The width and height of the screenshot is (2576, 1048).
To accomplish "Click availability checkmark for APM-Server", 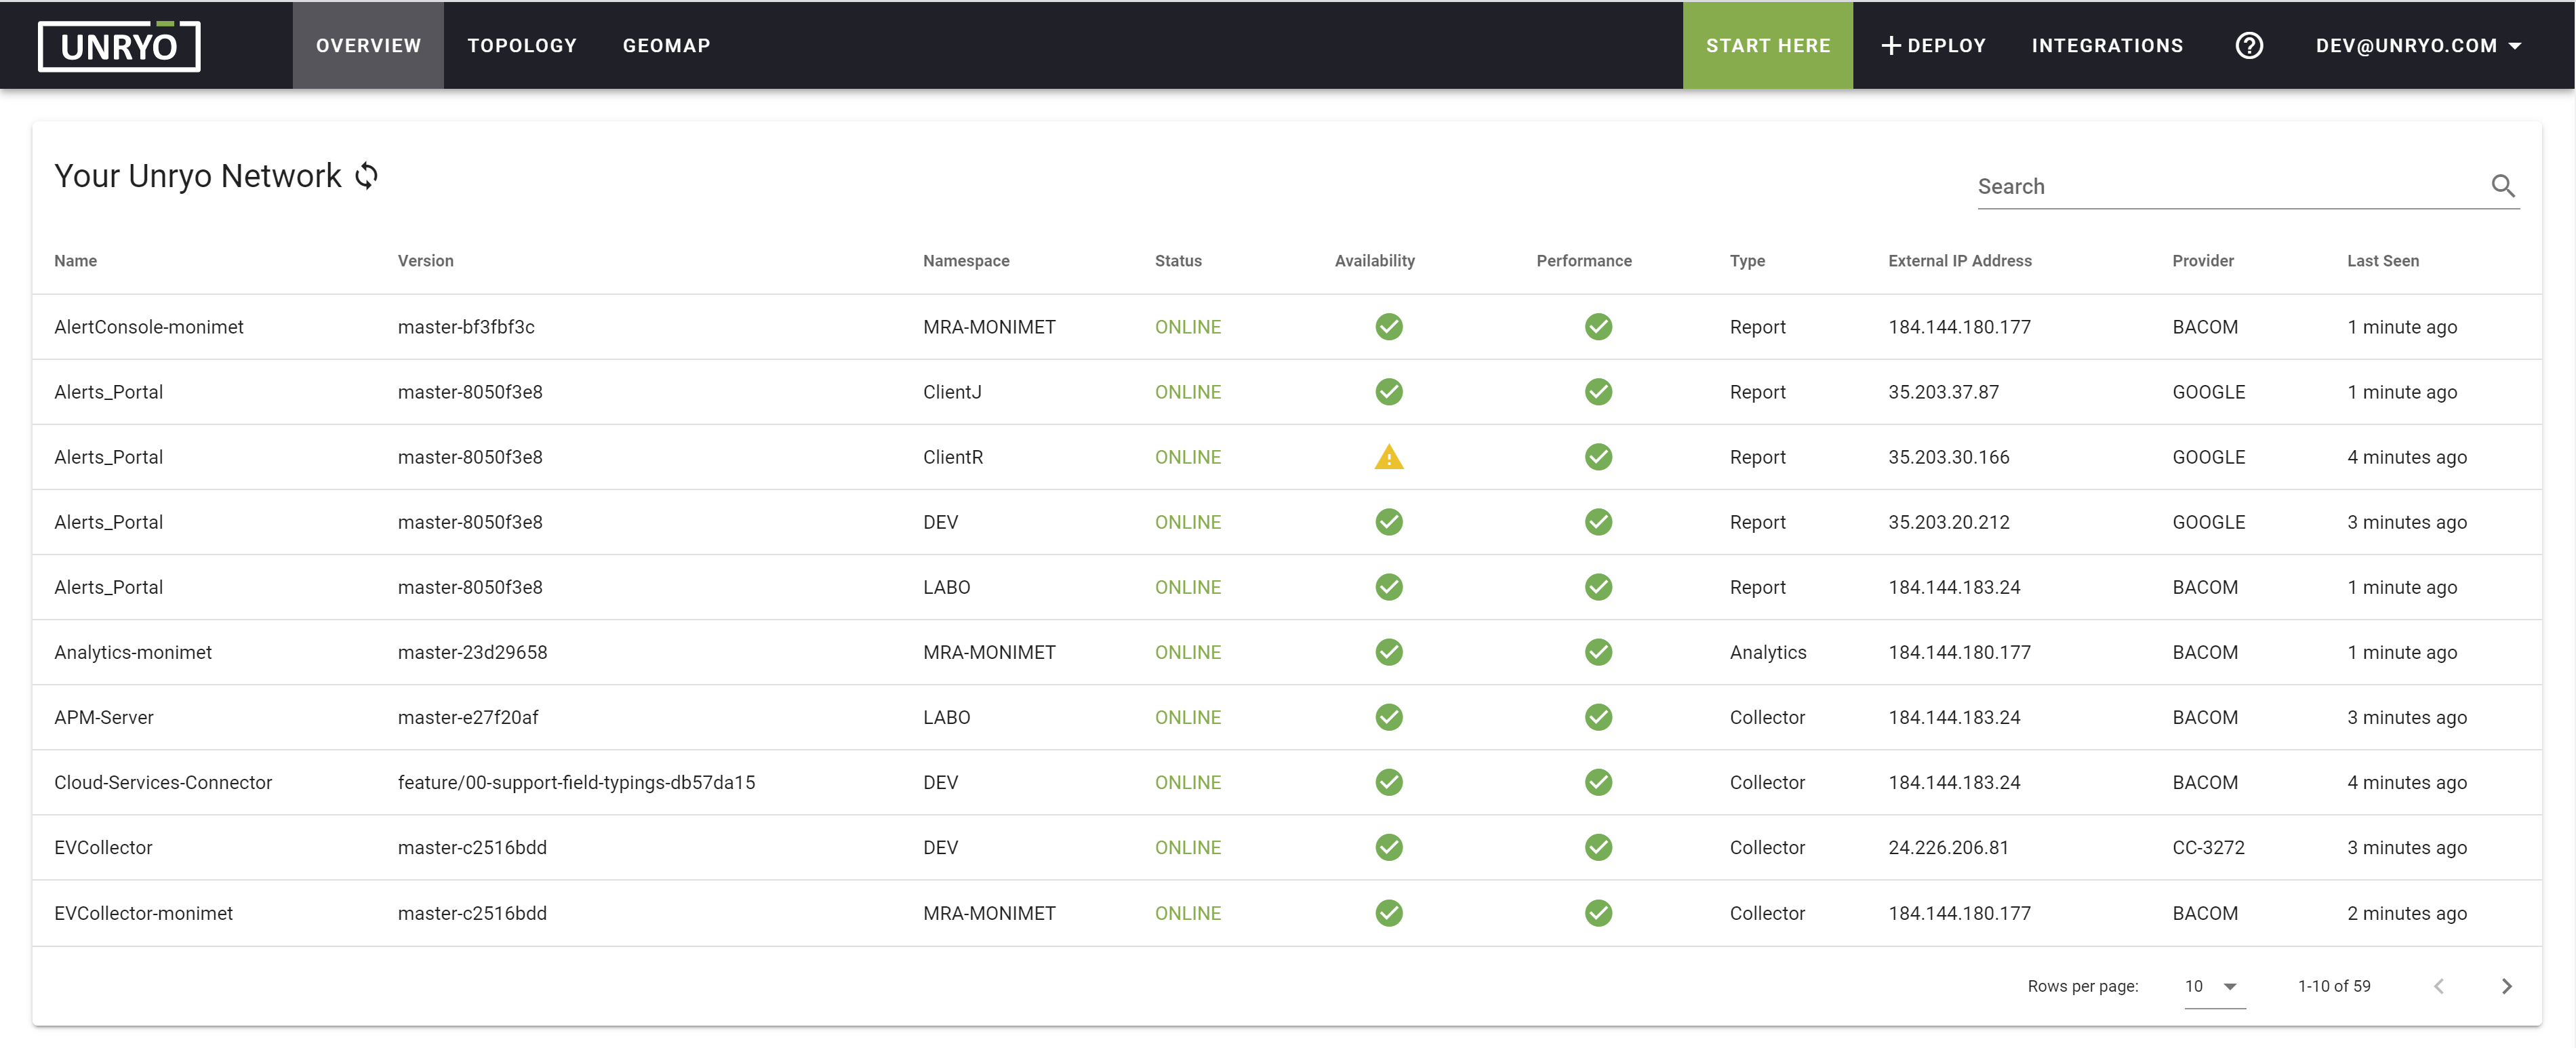I will (1389, 717).
